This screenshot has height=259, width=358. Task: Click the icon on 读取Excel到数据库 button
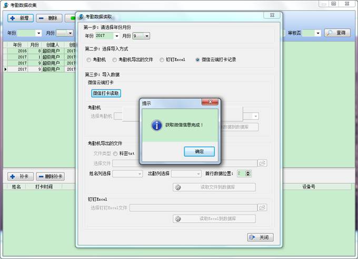[x=178, y=218]
